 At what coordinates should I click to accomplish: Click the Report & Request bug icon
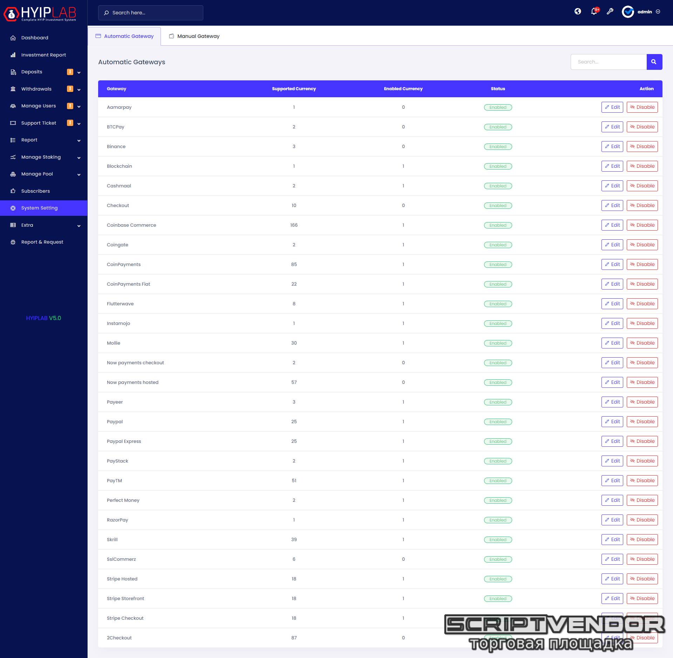[13, 242]
